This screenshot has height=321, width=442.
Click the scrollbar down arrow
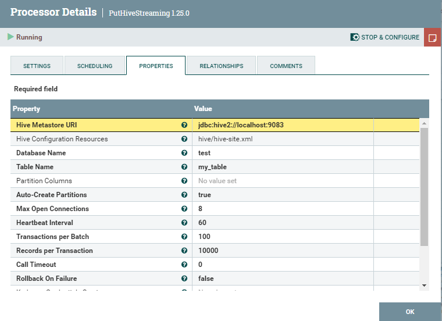[424, 286]
